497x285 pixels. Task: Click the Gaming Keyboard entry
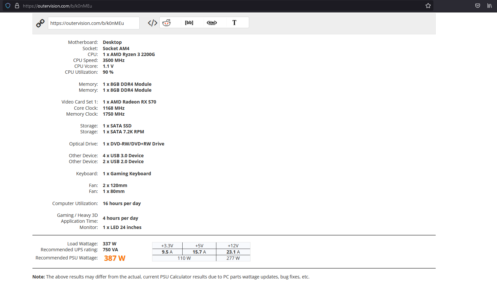tap(127, 174)
